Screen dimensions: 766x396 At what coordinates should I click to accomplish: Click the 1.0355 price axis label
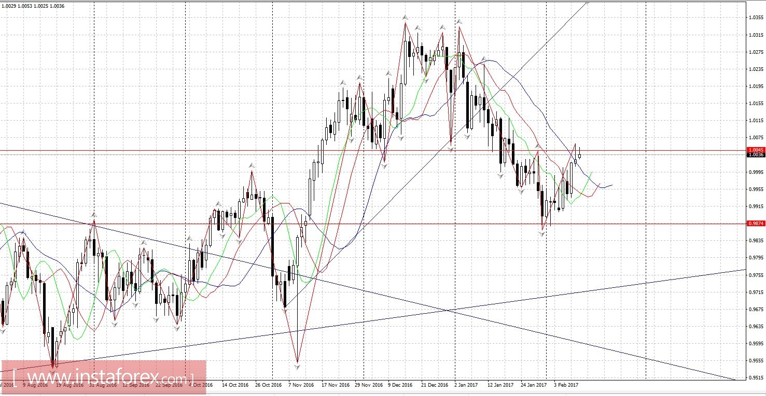coord(756,18)
